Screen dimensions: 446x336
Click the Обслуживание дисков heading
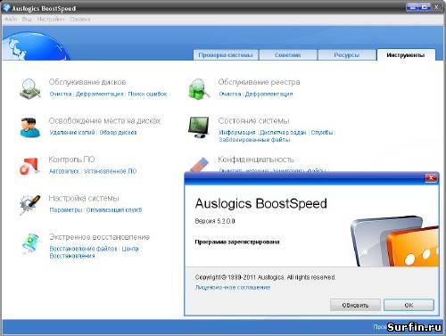(87, 82)
